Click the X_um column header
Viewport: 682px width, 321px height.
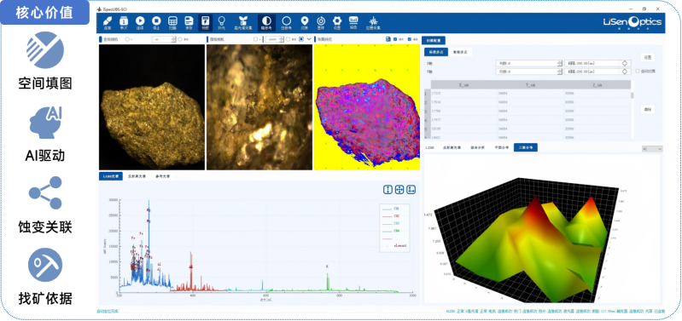coord(464,85)
